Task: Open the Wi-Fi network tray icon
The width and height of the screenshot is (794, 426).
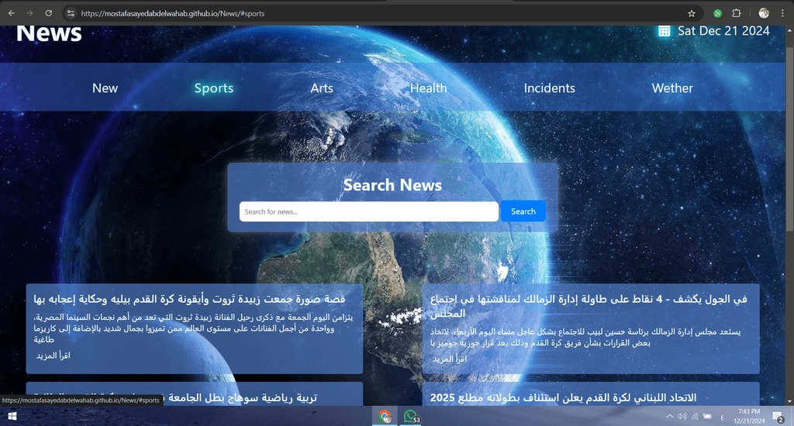Action: 696,417
